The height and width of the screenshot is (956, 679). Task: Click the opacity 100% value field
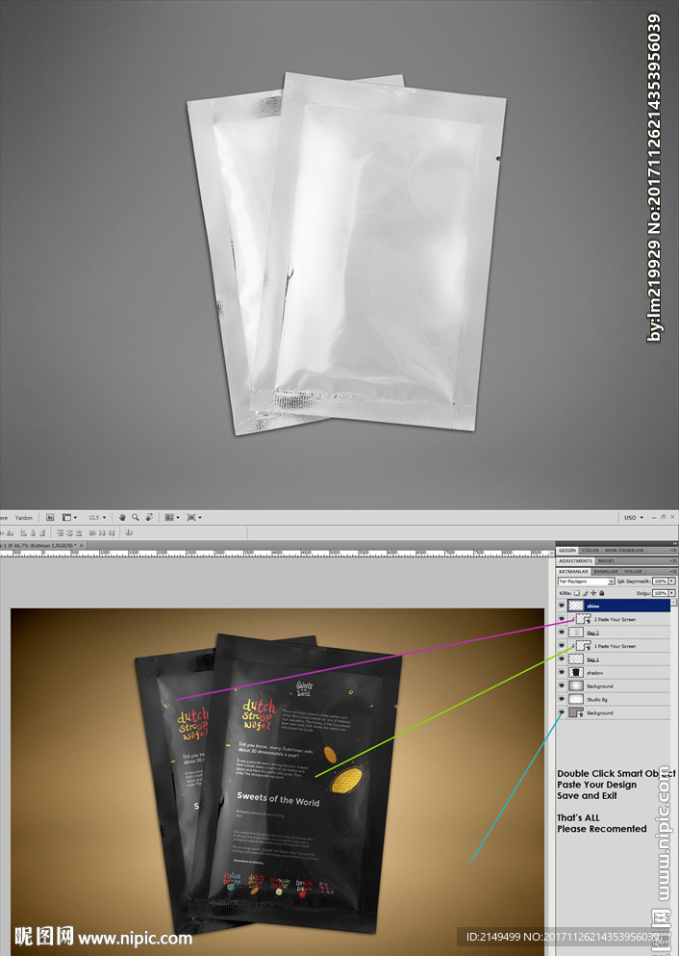coord(660,581)
